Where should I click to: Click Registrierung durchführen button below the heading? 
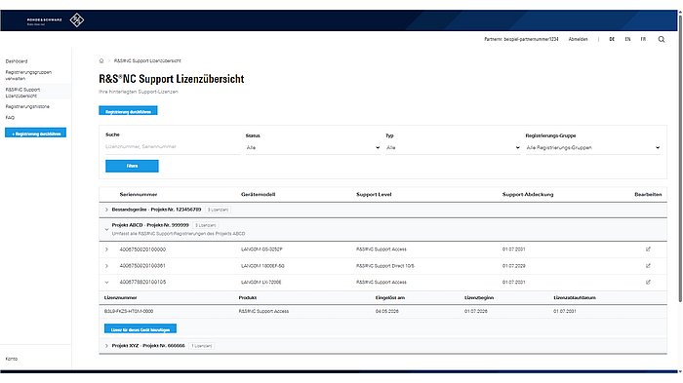click(128, 111)
